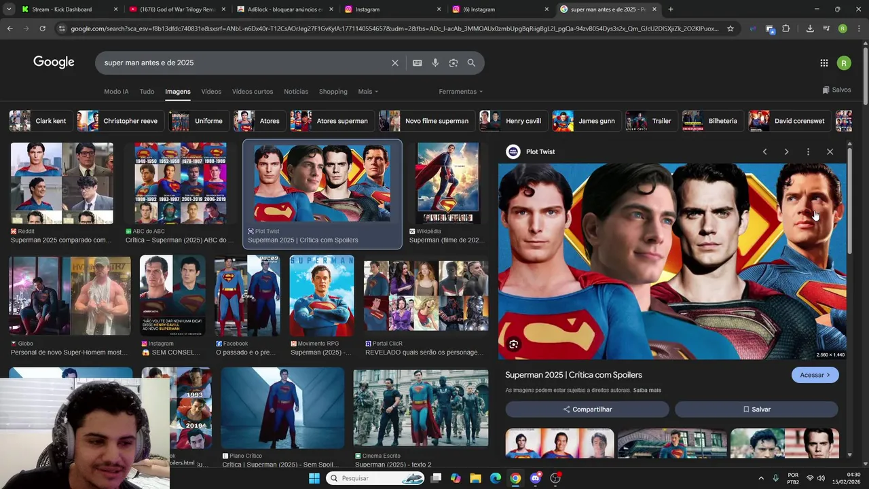This screenshot has width=869, height=489.
Task: Open the Movimento RPG Superman thumbnail
Action: tap(322, 295)
